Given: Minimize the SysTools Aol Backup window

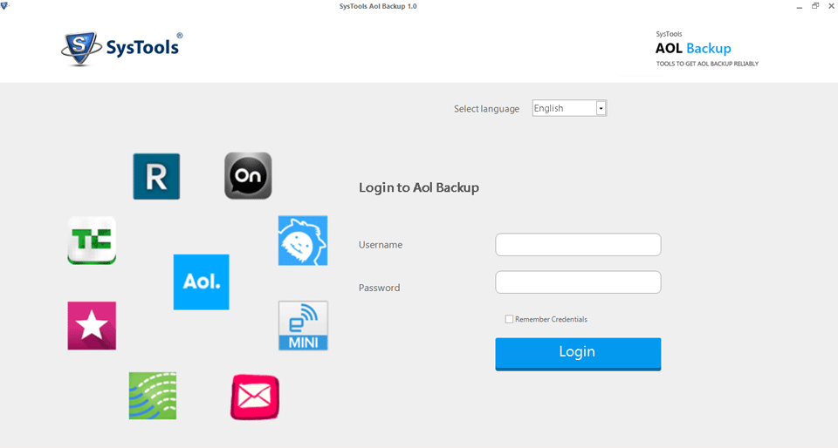Looking at the screenshot, I should (x=799, y=6).
